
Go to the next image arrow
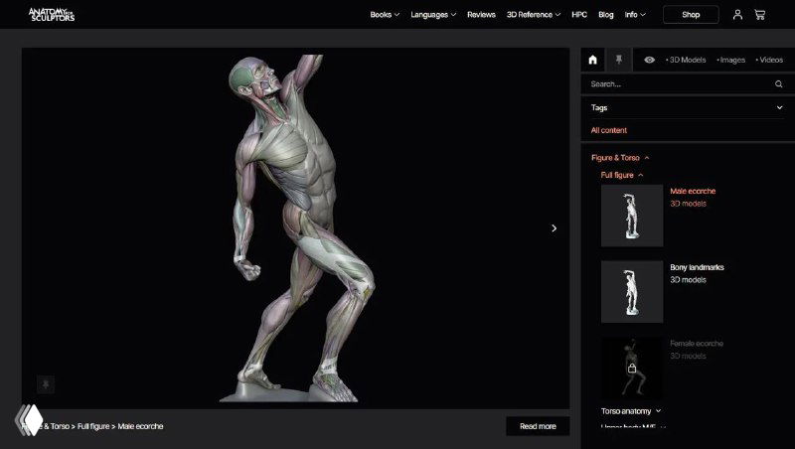pos(555,228)
